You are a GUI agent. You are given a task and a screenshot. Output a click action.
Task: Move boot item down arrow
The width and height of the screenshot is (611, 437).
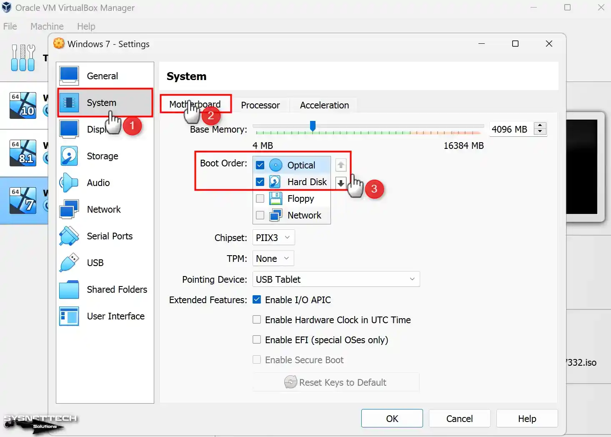click(x=341, y=183)
